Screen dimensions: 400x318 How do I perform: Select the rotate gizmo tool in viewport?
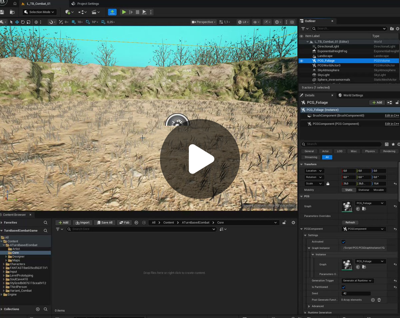23,22
